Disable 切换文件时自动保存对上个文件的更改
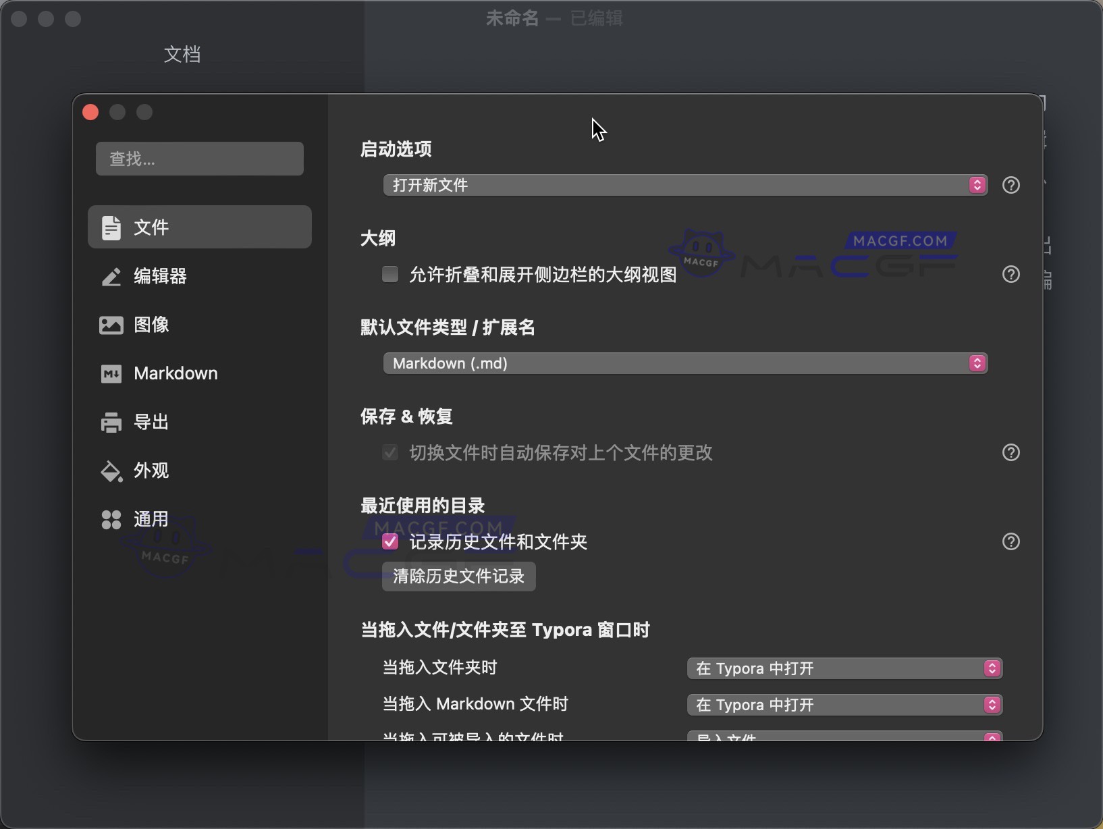Viewport: 1103px width, 829px height. point(391,453)
